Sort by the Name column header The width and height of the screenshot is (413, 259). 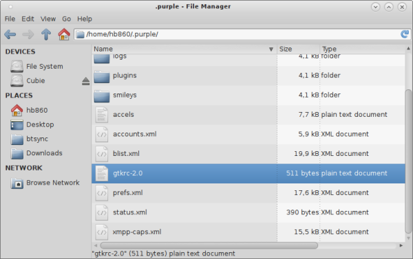click(184, 49)
